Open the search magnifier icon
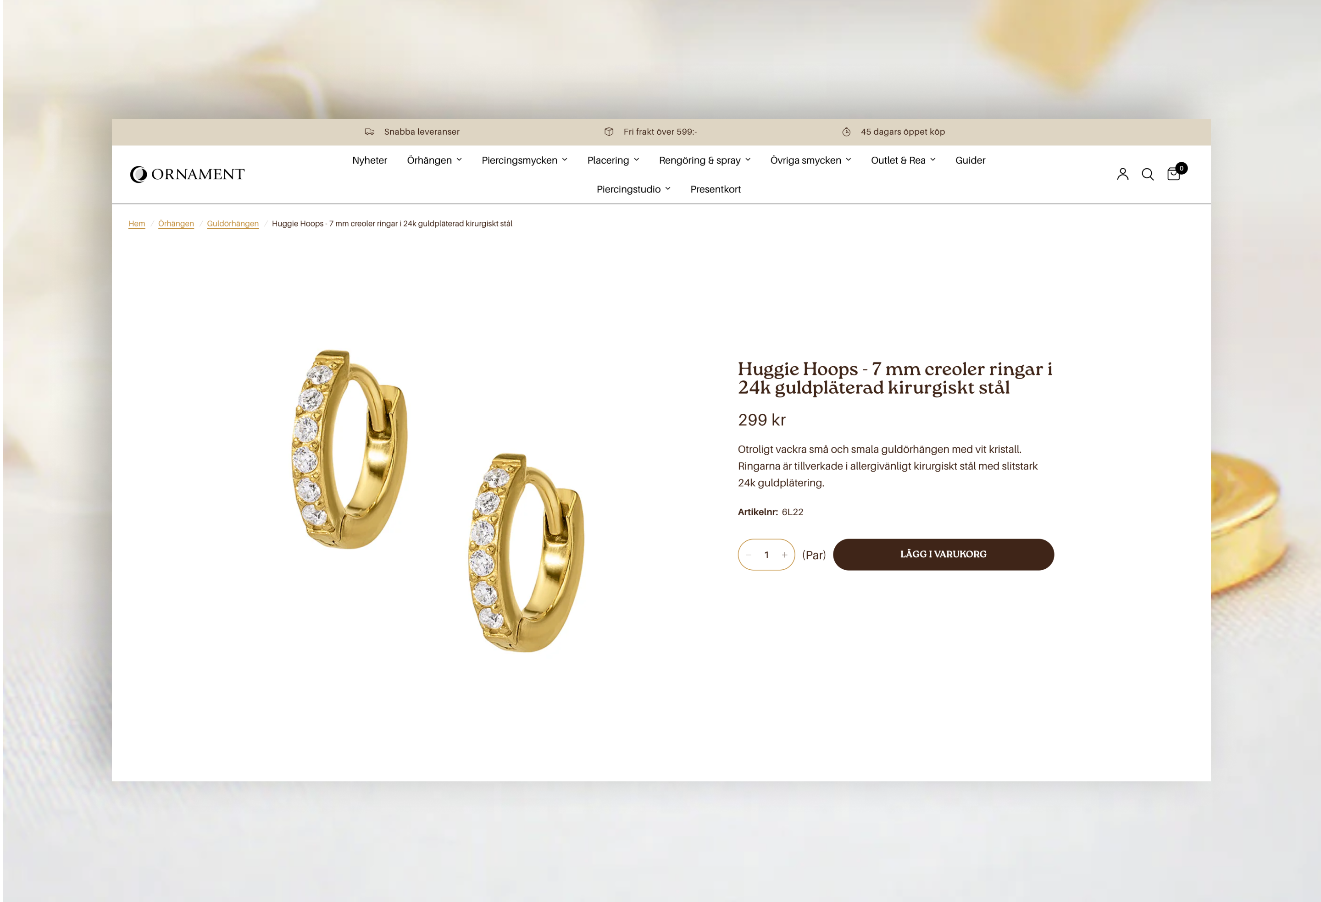Image resolution: width=1321 pixels, height=902 pixels. point(1148,174)
